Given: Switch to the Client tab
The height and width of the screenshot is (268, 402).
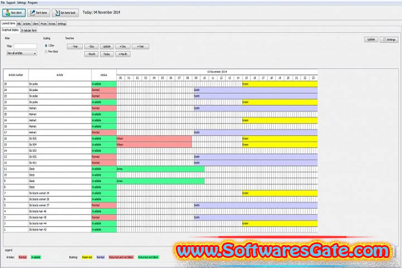Looking at the screenshot, I should click(x=36, y=23).
